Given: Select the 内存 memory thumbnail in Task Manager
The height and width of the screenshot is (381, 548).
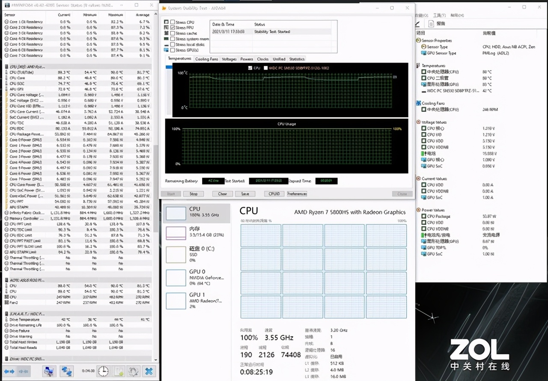Looking at the screenshot, I should 176,233.
